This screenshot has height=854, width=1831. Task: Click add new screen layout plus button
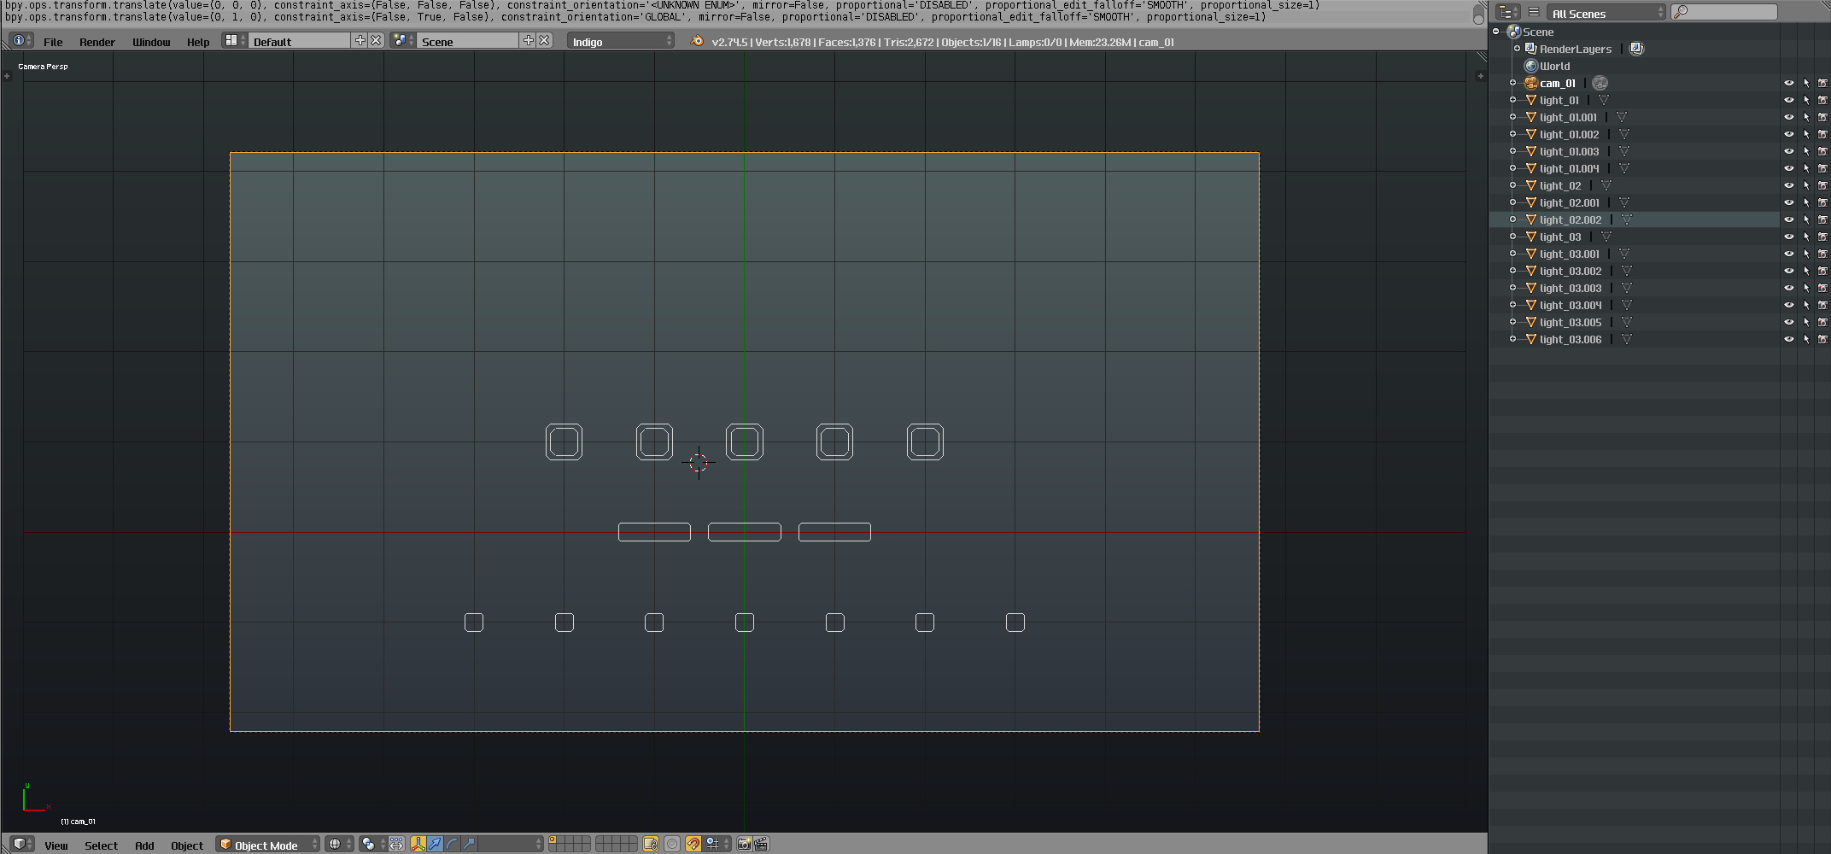pos(360,41)
